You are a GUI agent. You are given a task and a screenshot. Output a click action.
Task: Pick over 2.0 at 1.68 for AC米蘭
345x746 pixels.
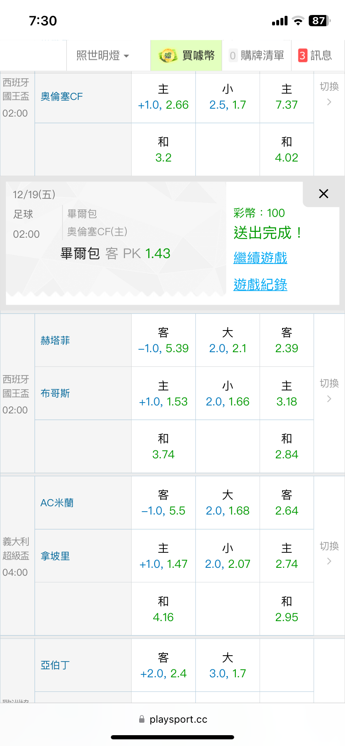227,503
